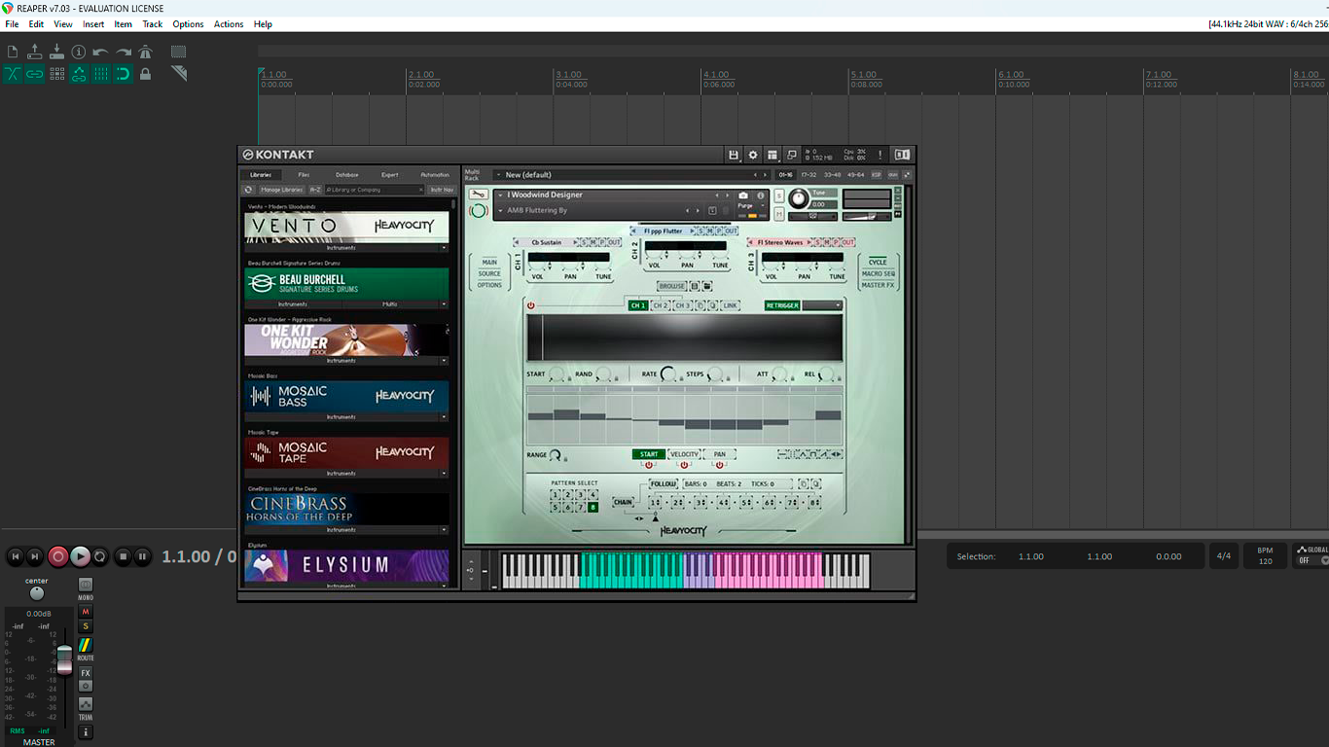Mute the Woodwind Designer instrument
This screenshot has height=747, width=1329.
pos(779,212)
